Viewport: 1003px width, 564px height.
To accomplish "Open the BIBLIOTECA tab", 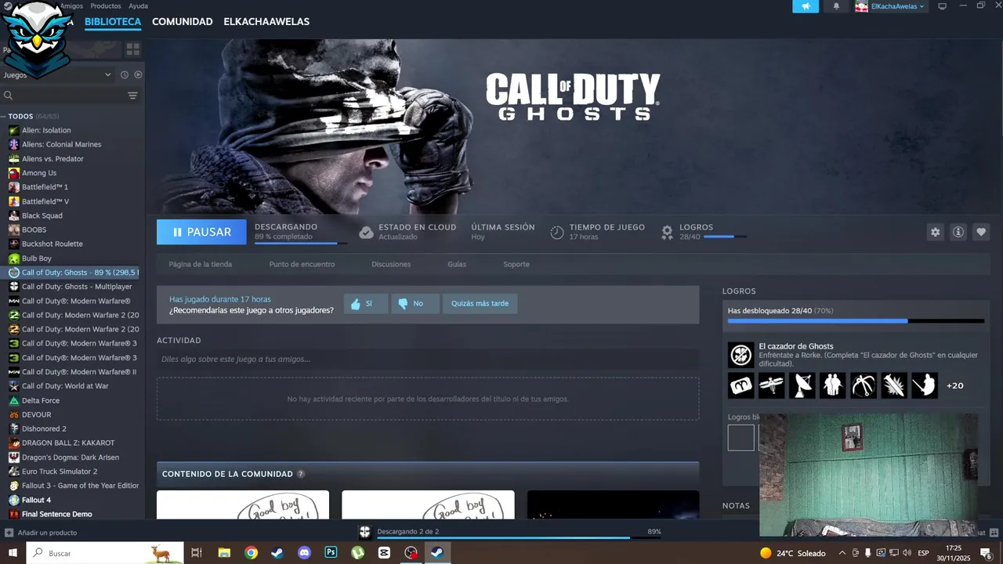I will tap(113, 22).
